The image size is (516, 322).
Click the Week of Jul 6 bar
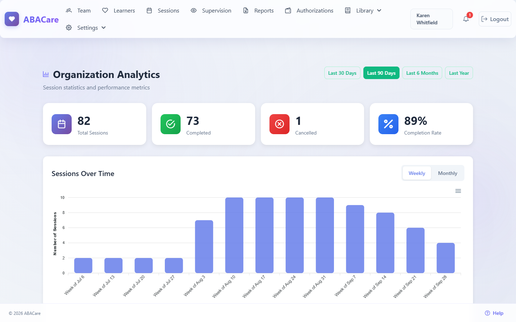pos(83,265)
